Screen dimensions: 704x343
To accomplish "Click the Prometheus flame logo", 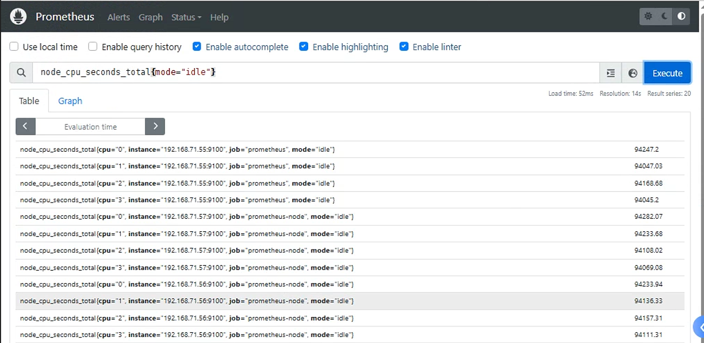I will click(x=18, y=17).
